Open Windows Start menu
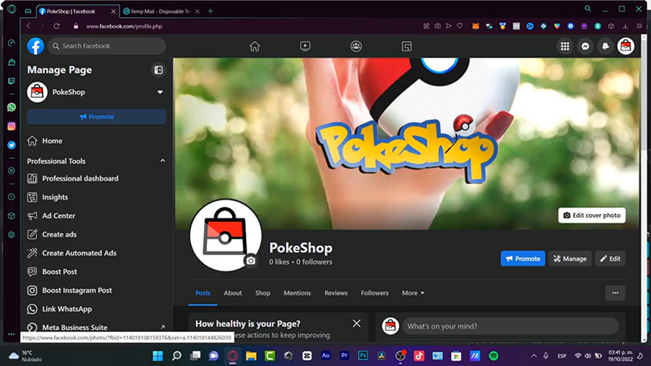The width and height of the screenshot is (651, 366). coord(158,356)
